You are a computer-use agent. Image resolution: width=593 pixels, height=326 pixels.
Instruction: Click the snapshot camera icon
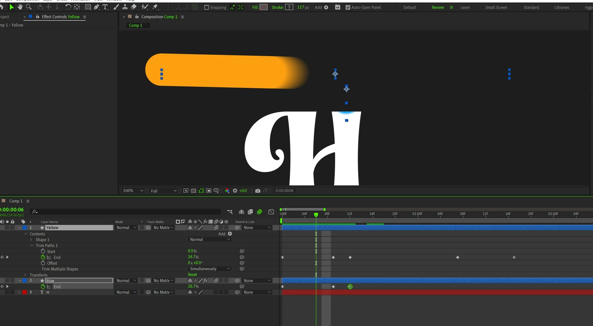click(258, 191)
